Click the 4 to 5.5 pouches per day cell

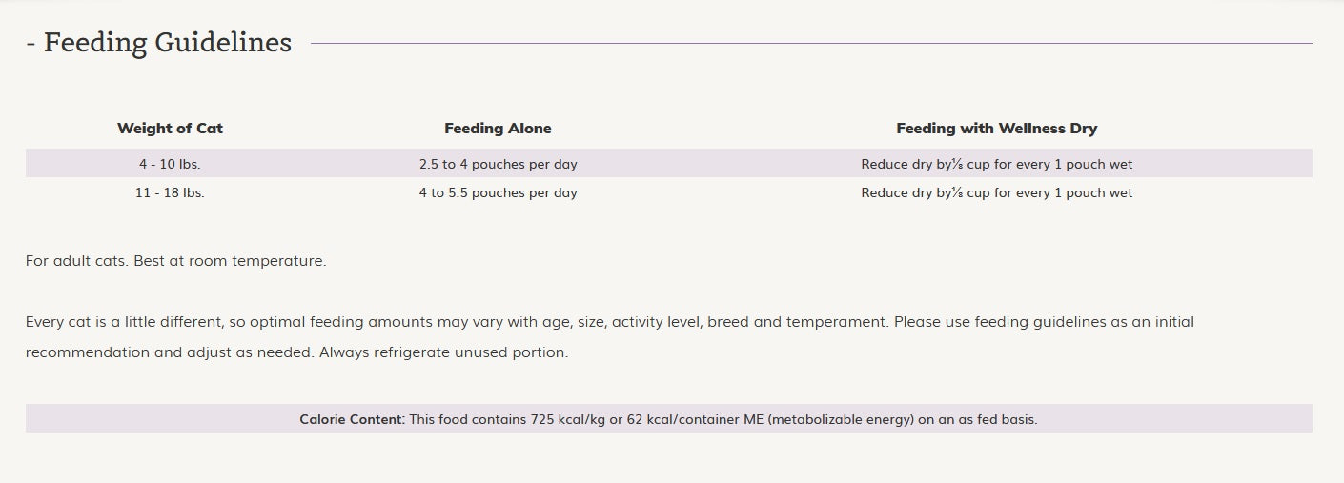498,192
